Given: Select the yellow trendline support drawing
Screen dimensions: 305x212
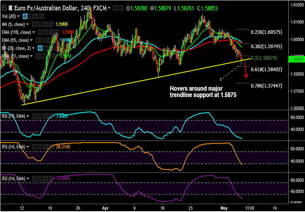Looking at the screenshot, I should pyautogui.click(x=136, y=82).
